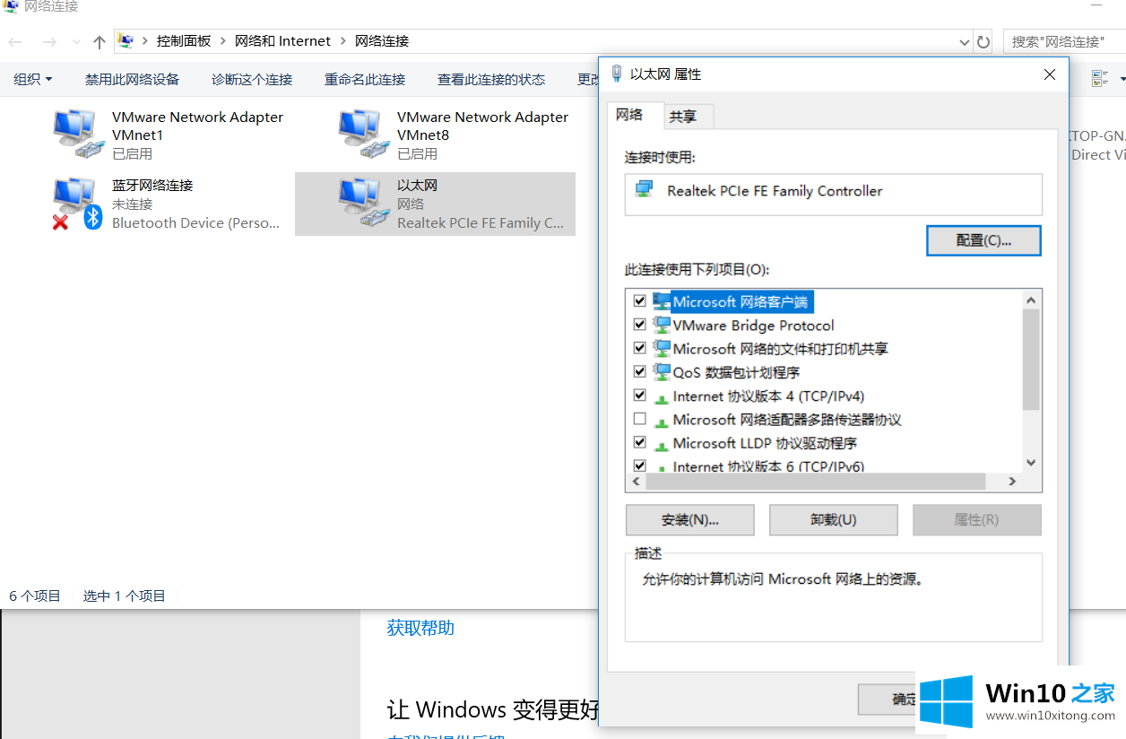
Task: Switch to the 网络 tab
Action: (x=629, y=115)
